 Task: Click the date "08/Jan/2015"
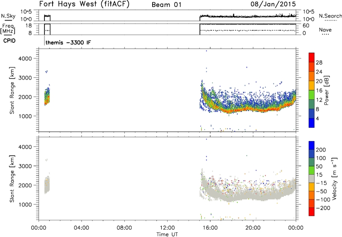[273, 4]
